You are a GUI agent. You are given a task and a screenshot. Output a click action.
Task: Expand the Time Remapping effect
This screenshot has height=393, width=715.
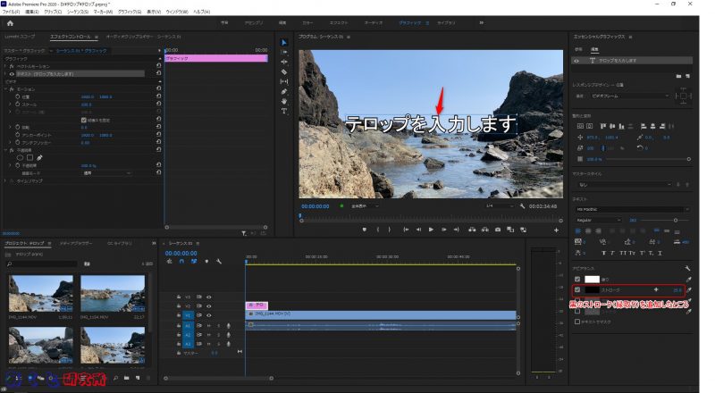[5, 181]
